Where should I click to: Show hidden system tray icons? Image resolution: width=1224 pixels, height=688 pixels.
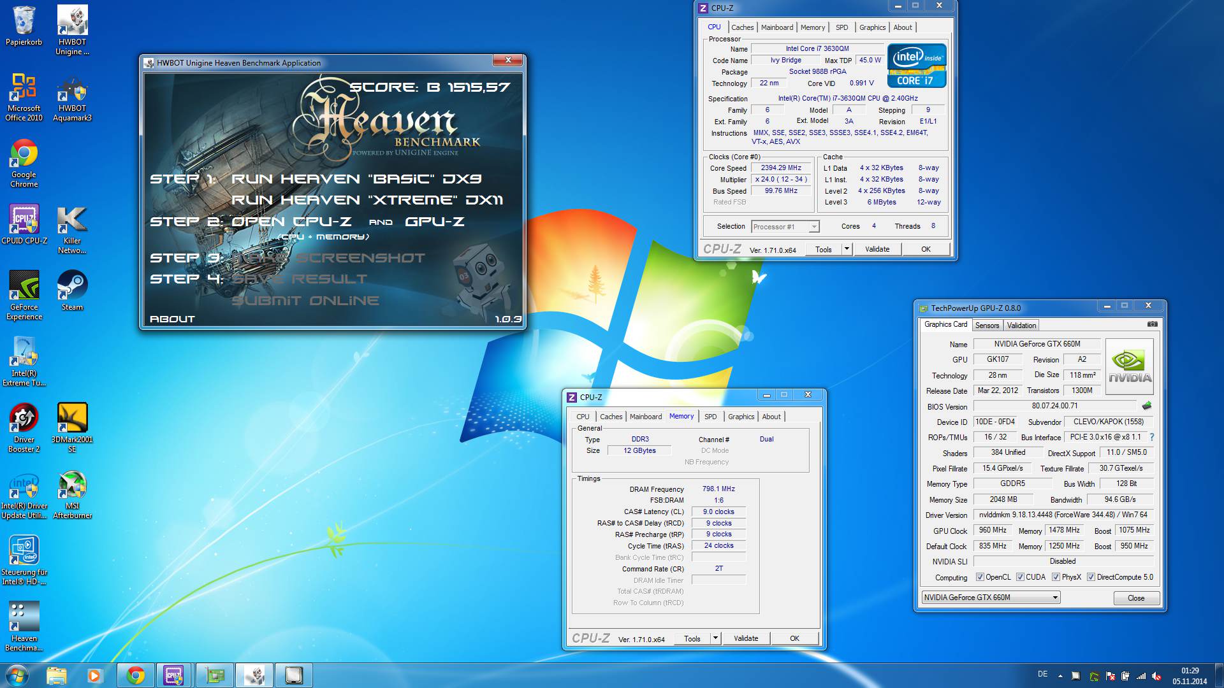pos(1060,676)
